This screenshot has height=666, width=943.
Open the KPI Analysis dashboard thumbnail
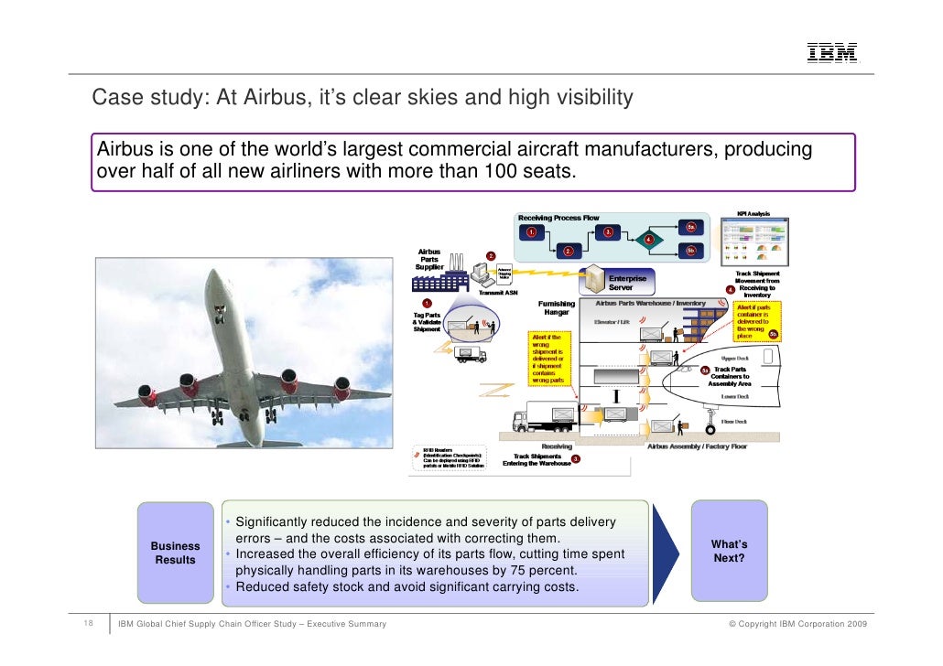(754, 242)
